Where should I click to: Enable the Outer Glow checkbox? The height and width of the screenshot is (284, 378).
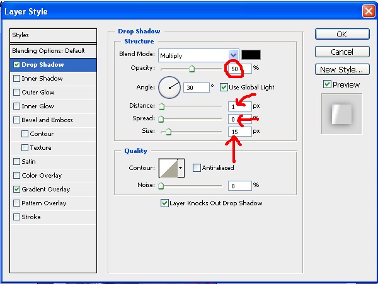tap(16, 93)
